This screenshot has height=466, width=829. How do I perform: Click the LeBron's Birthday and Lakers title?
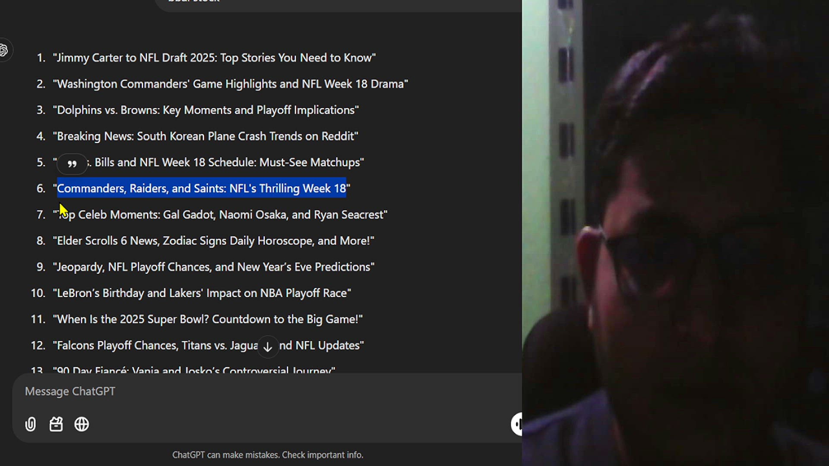[x=202, y=293]
